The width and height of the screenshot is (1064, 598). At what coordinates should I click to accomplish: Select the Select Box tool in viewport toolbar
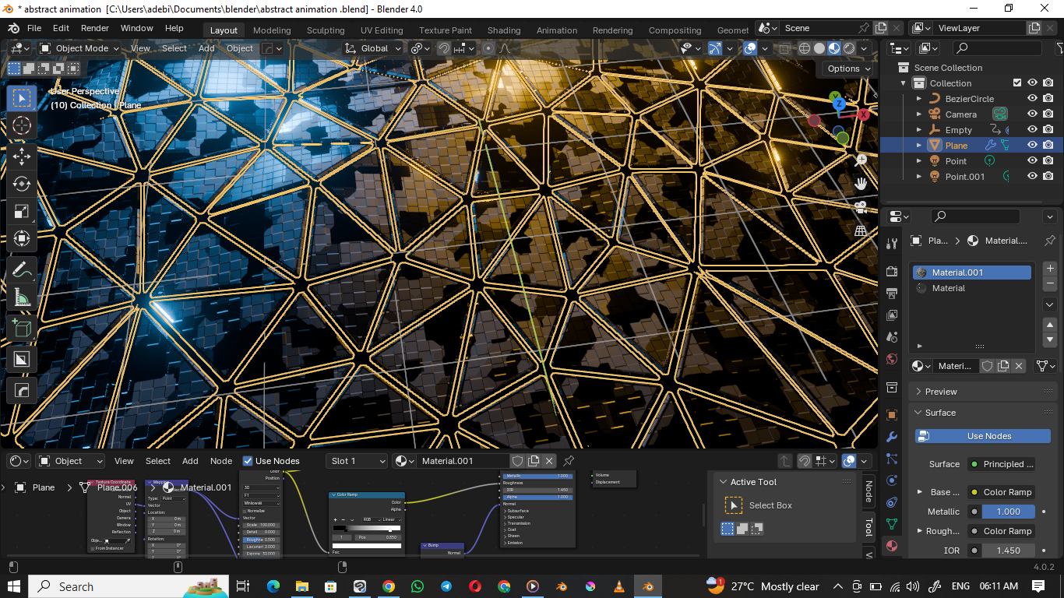pyautogui.click(x=22, y=98)
